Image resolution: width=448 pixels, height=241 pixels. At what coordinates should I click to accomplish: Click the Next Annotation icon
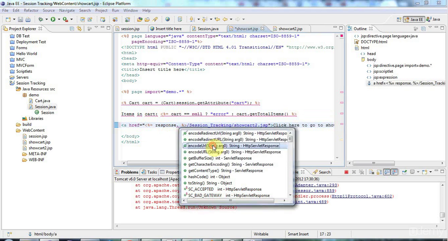point(192,19)
